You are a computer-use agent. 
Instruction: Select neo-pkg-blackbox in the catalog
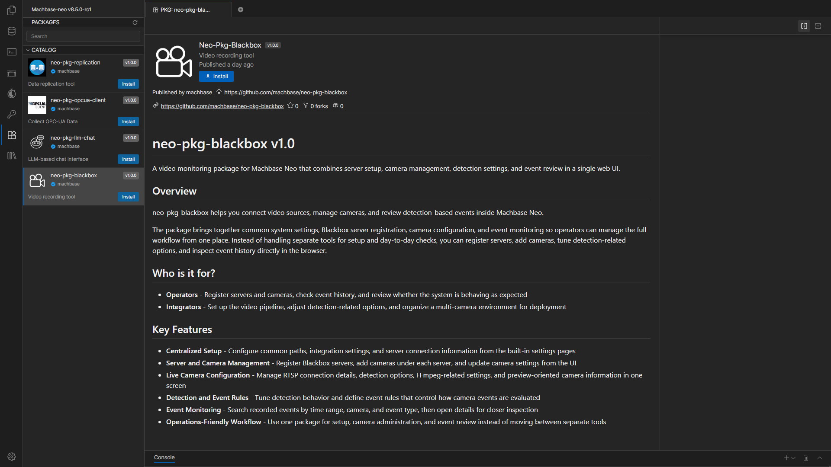[x=83, y=186]
